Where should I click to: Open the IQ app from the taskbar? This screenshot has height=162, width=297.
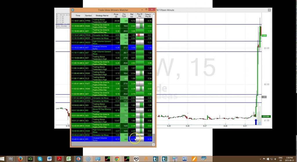(30, 159)
